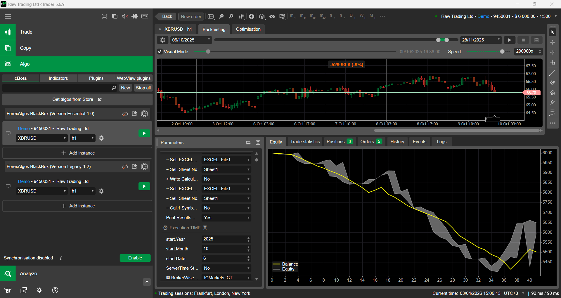Click the mute sound icon
Screen dimensions: 561x298
click(125, 16)
